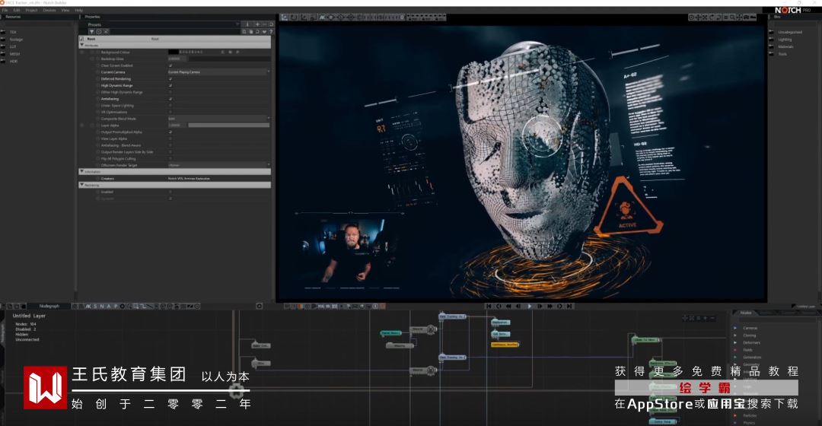Open the TEX resources folder
822x426 pixels.
[14, 32]
